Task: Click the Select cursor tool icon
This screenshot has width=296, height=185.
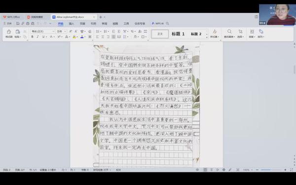Action: (240, 32)
